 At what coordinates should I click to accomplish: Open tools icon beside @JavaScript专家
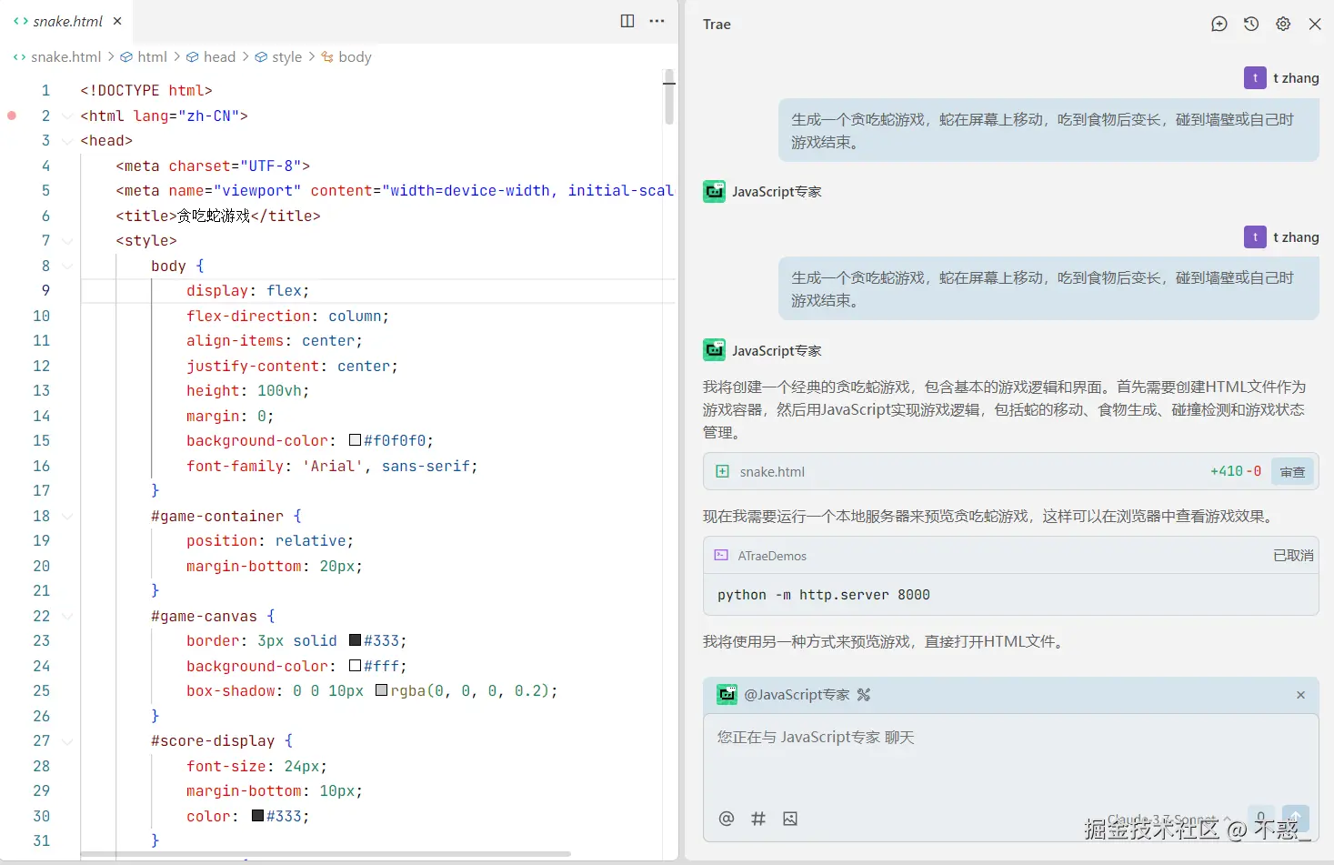click(x=864, y=695)
